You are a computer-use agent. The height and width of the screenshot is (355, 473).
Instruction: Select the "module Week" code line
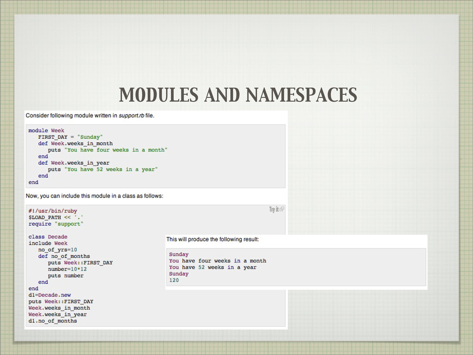tap(46, 131)
